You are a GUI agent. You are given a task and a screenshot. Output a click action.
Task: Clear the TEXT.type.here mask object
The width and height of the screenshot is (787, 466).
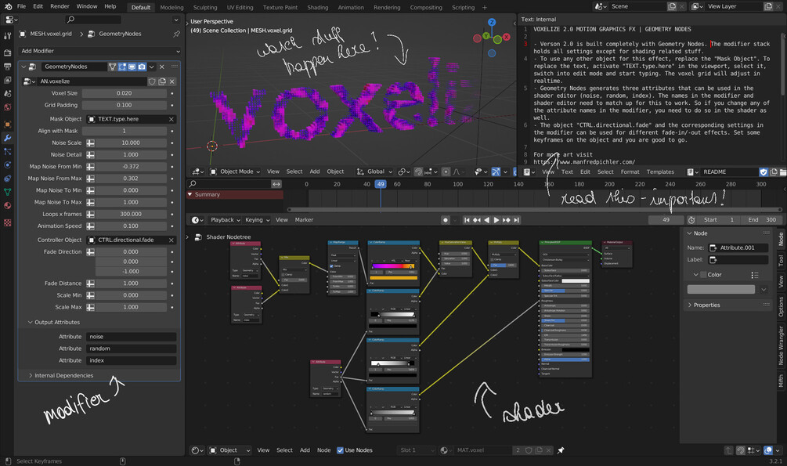[x=171, y=119]
